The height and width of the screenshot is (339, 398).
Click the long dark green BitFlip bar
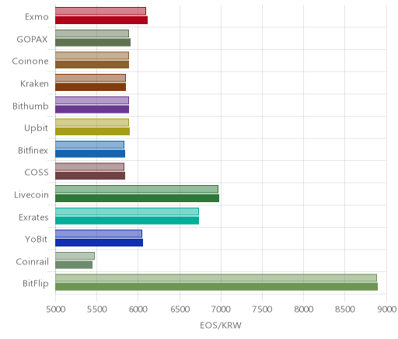[x=216, y=287]
